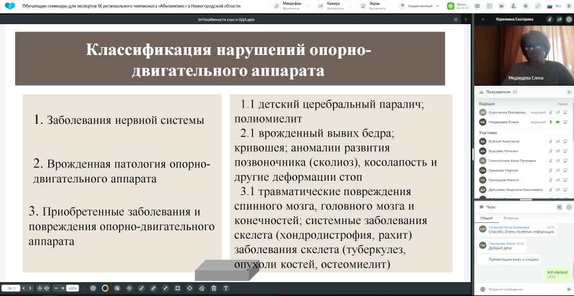This screenshot has width=574, height=296.
Task: Click the Введите сообщение input field
Action: (x=527, y=289)
